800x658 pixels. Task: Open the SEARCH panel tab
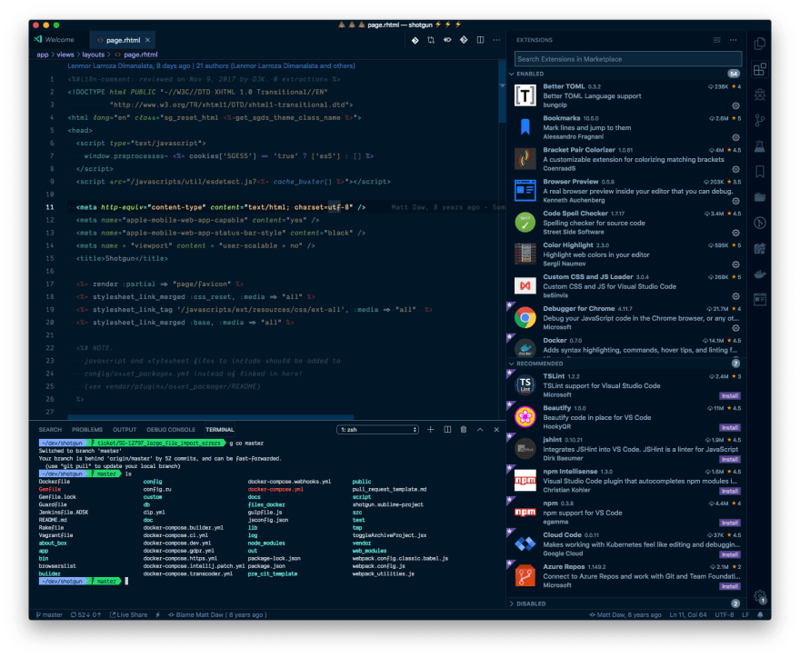click(x=50, y=430)
